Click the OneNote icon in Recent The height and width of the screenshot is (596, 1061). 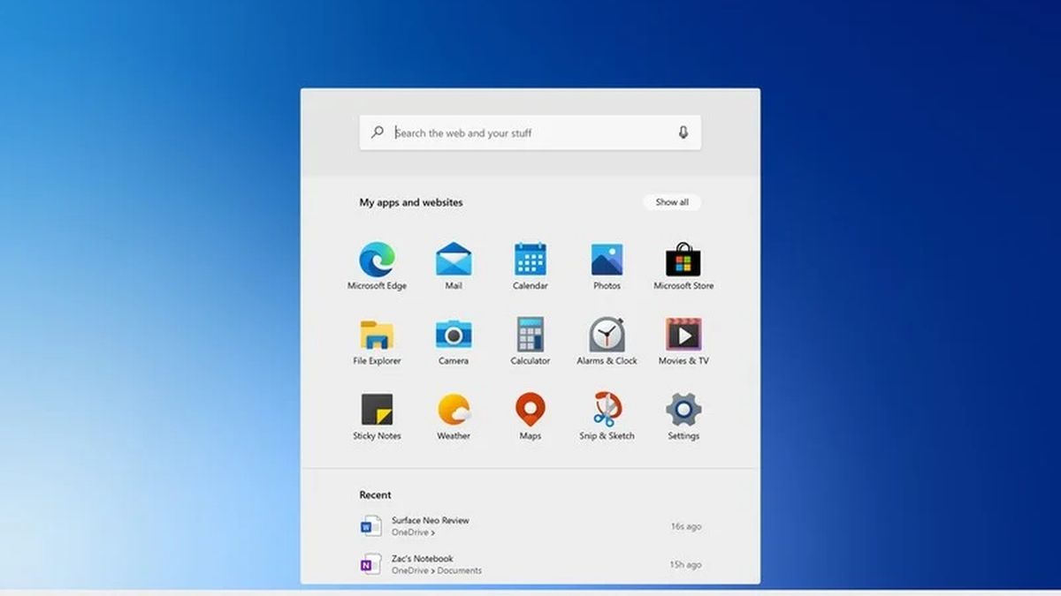click(x=370, y=564)
